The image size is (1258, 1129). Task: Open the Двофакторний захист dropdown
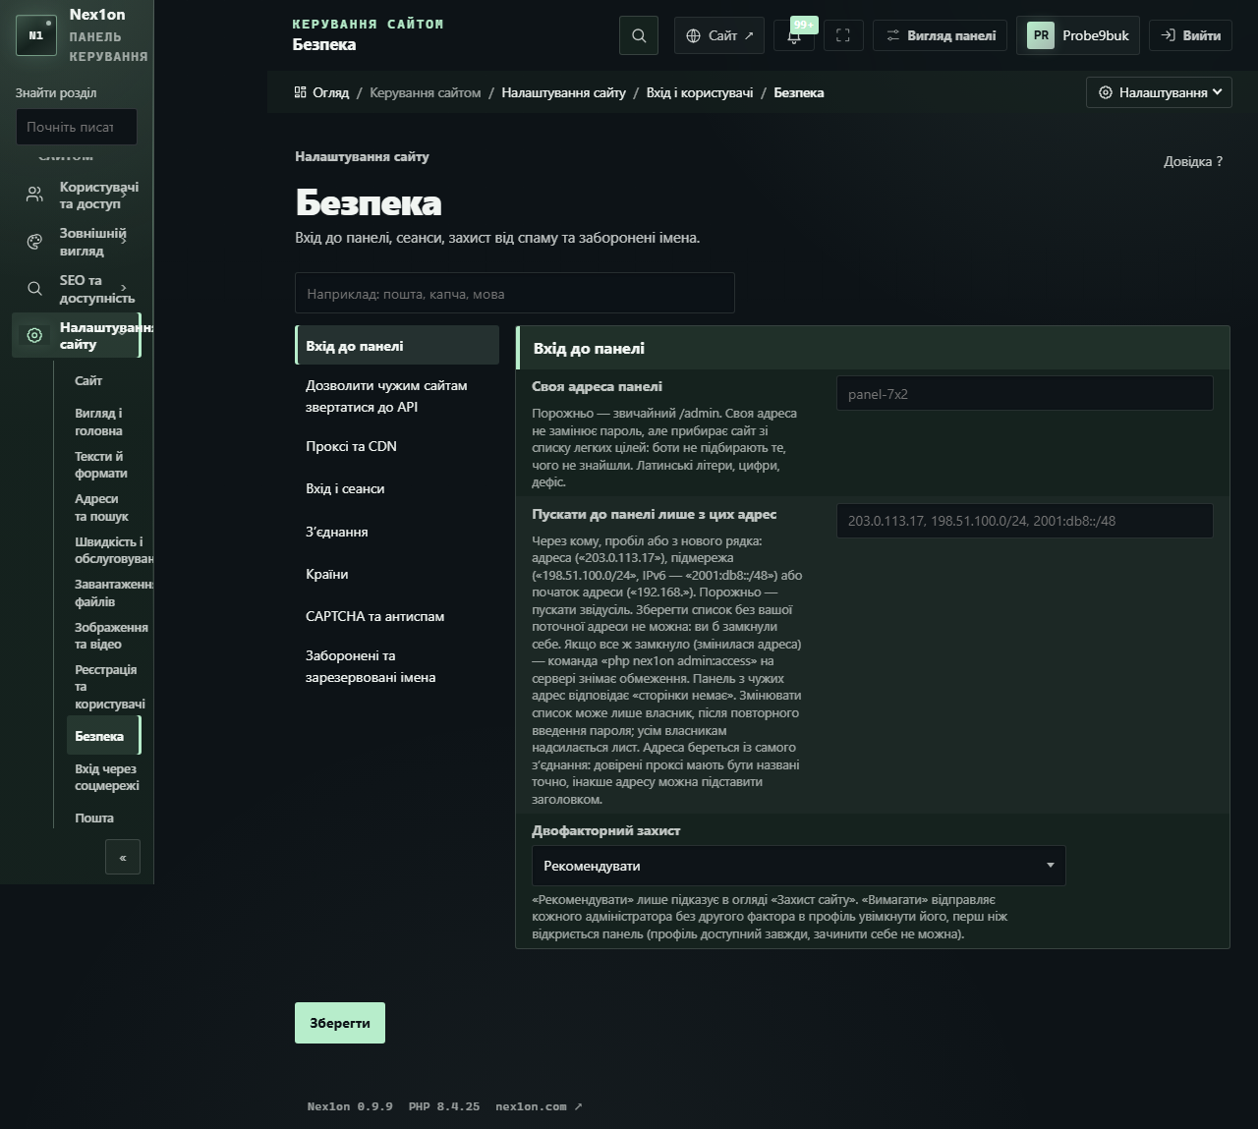coord(798,866)
